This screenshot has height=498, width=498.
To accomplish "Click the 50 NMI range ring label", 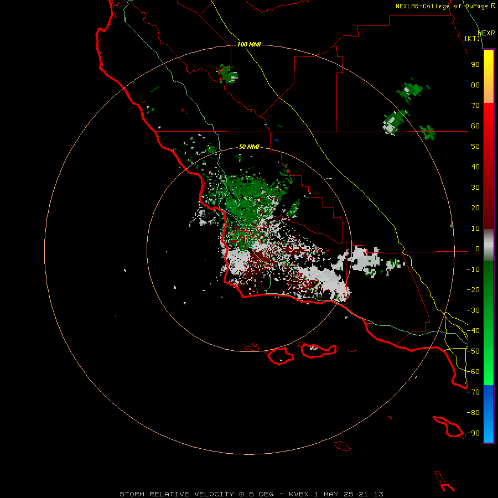I will pyautogui.click(x=249, y=147).
